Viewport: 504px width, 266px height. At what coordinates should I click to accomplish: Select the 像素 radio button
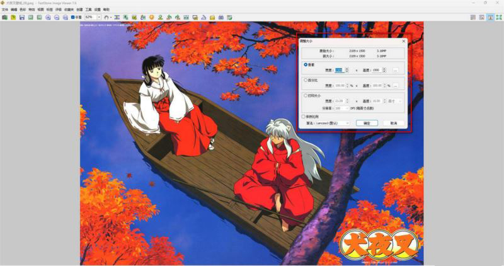tap(306, 65)
